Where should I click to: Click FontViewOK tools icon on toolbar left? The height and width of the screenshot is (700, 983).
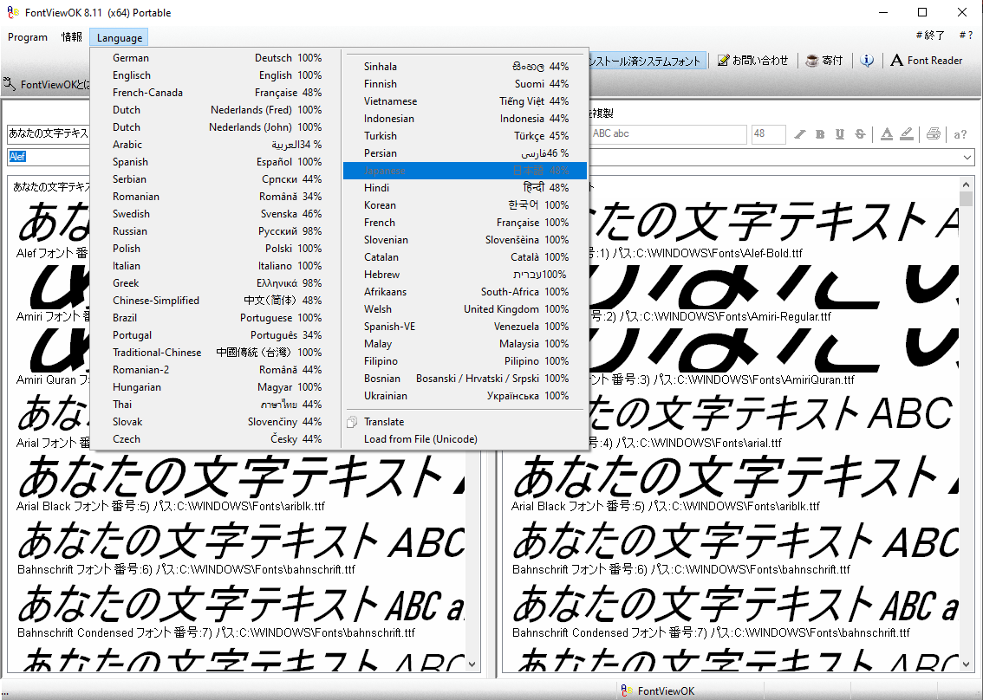[x=10, y=84]
